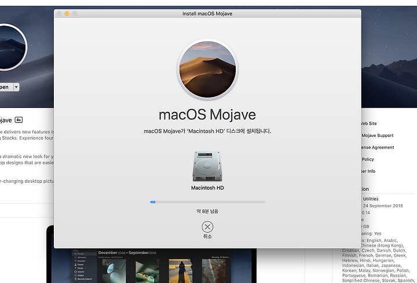Viewport: 417px width, 283px height.
Task: Click the Mojave app icon in App Store
Action: click(x=13, y=48)
